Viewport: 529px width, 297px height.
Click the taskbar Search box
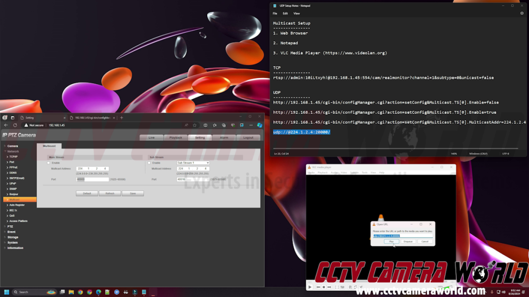pyautogui.click(x=34, y=292)
